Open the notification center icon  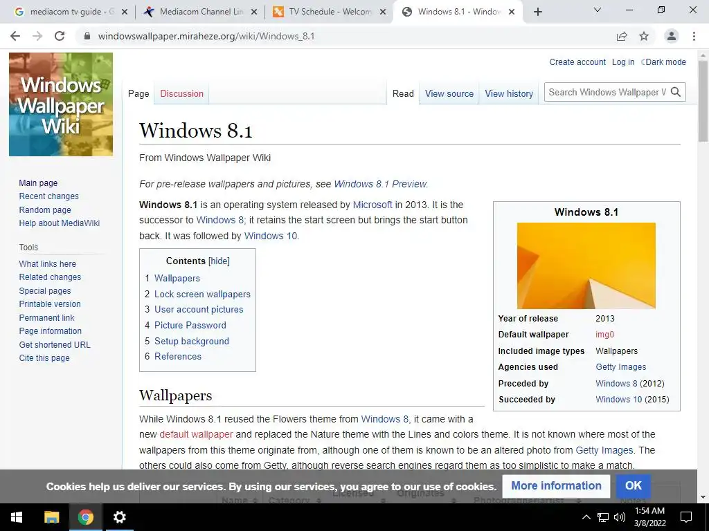tap(686, 517)
